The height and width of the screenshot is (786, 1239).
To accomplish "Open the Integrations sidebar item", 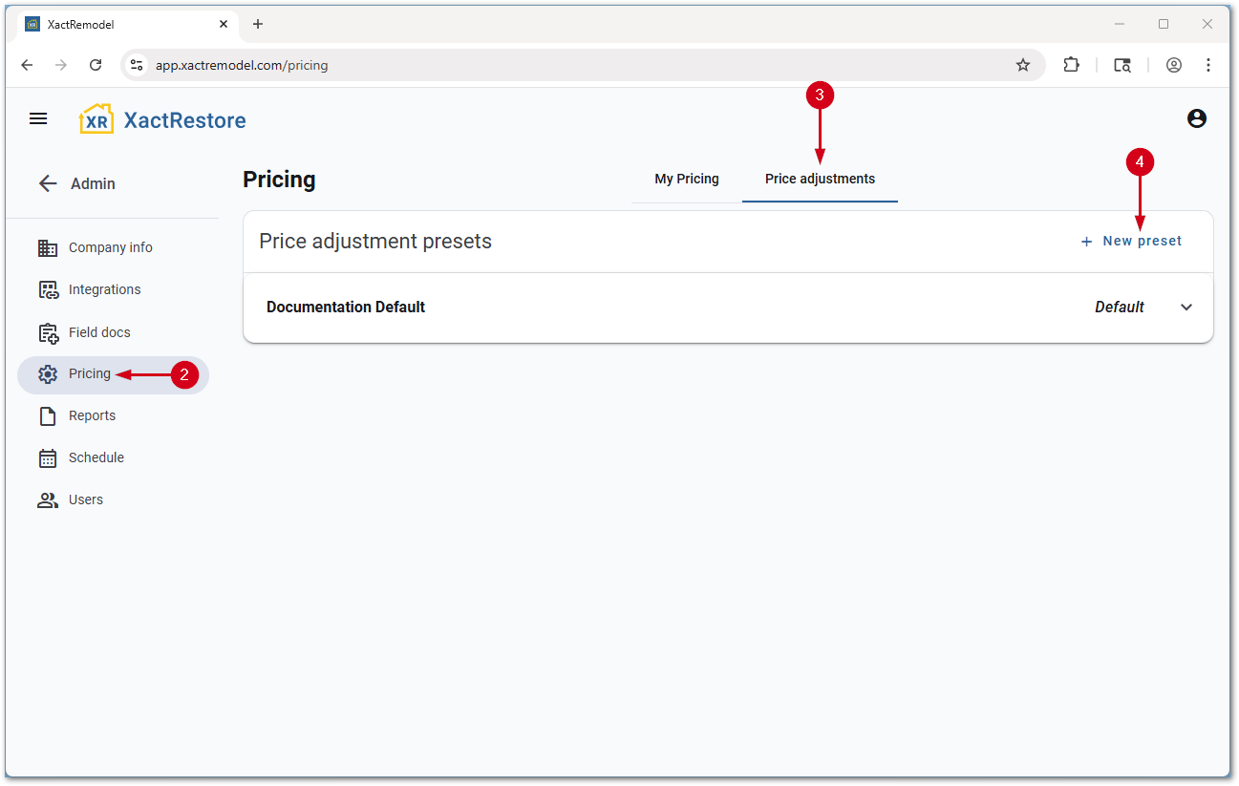I will [104, 289].
